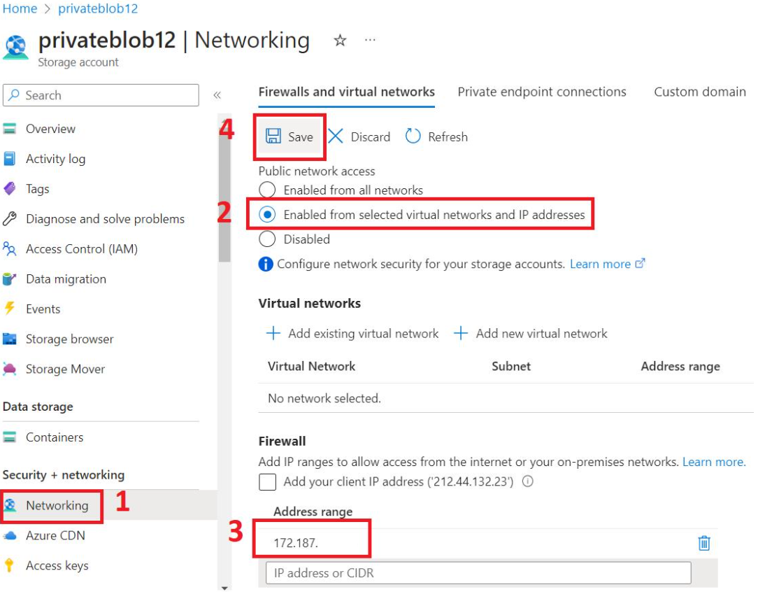Open the more options ellipsis in header
Viewport: 779px width, 592px height.
click(370, 41)
